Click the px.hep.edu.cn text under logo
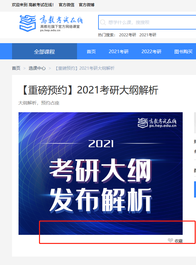The image size is (196, 265). [x=50, y=30]
